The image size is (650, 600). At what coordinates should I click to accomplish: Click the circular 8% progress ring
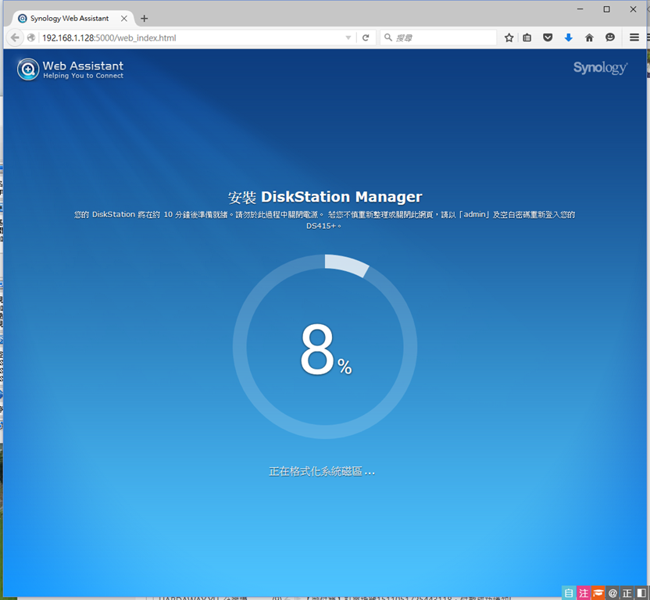pos(325,346)
